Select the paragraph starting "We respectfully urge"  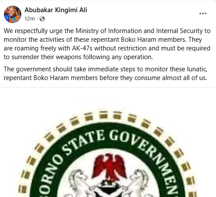107,44
